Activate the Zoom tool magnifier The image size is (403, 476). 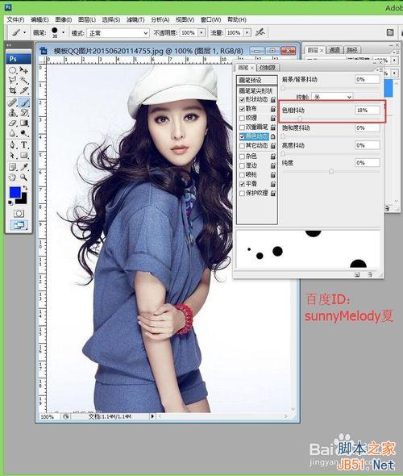tap(24, 177)
